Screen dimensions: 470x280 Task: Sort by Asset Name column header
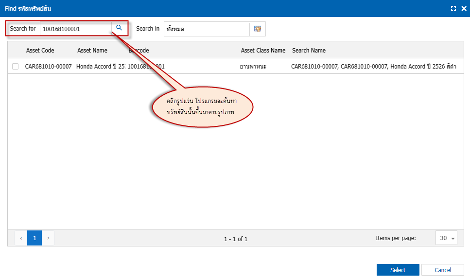[x=92, y=51]
